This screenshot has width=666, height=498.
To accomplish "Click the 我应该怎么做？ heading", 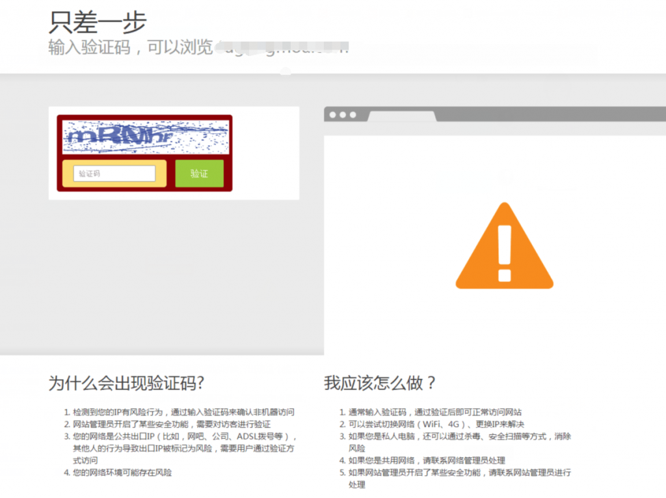I will coord(380,383).
